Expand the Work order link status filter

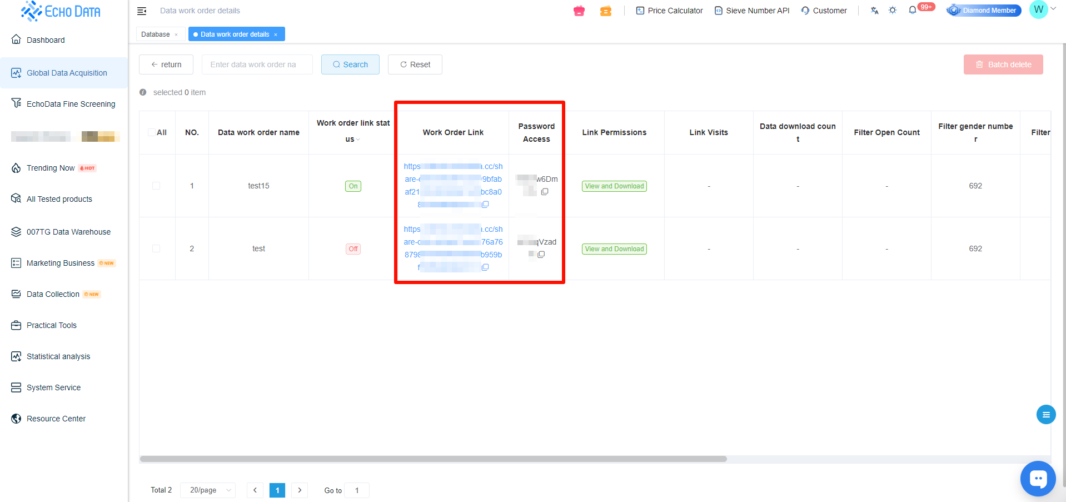(x=358, y=140)
